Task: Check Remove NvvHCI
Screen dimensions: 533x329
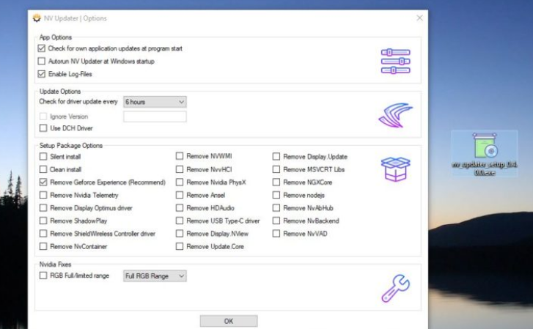Action: point(180,169)
